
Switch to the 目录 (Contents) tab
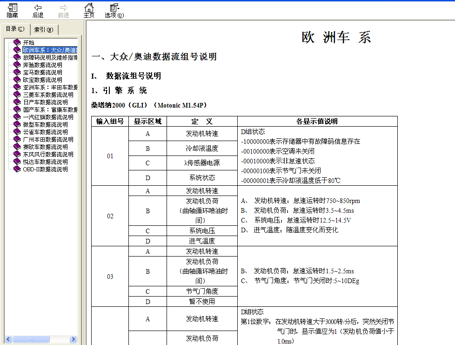(x=15, y=29)
